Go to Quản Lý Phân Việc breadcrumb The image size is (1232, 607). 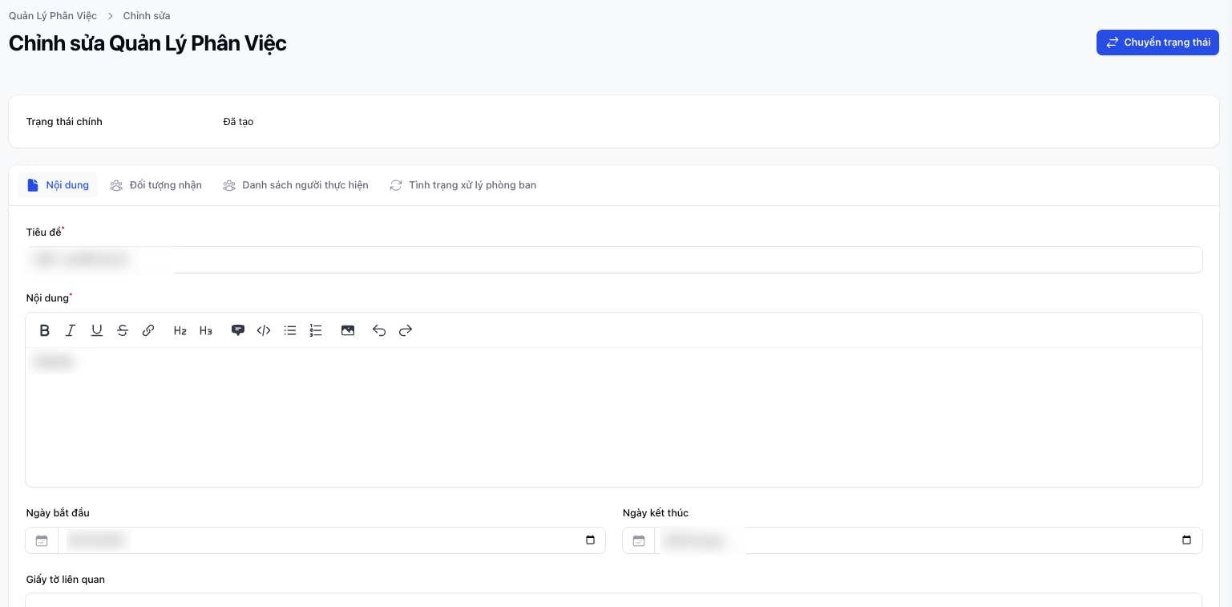point(53,16)
